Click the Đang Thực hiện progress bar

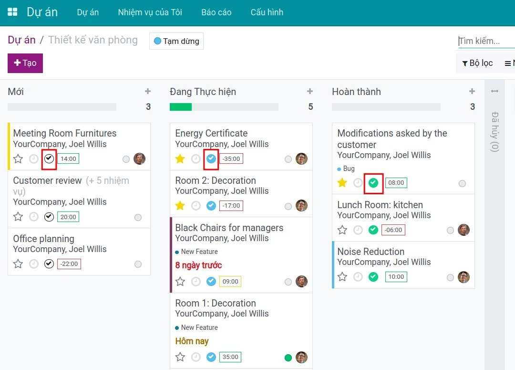224,107
